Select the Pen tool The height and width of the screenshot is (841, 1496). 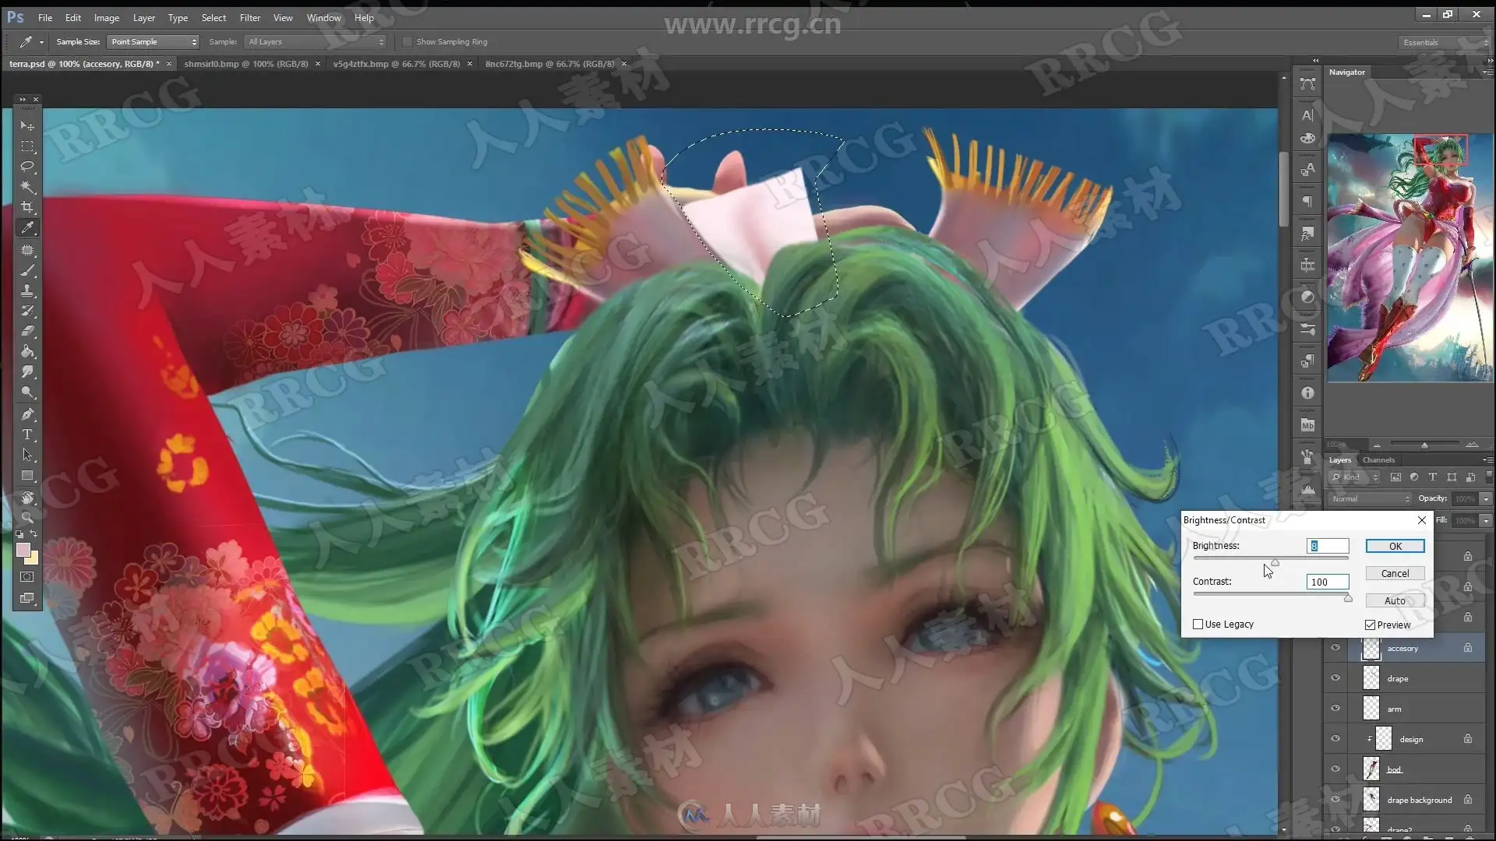[x=27, y=414]
